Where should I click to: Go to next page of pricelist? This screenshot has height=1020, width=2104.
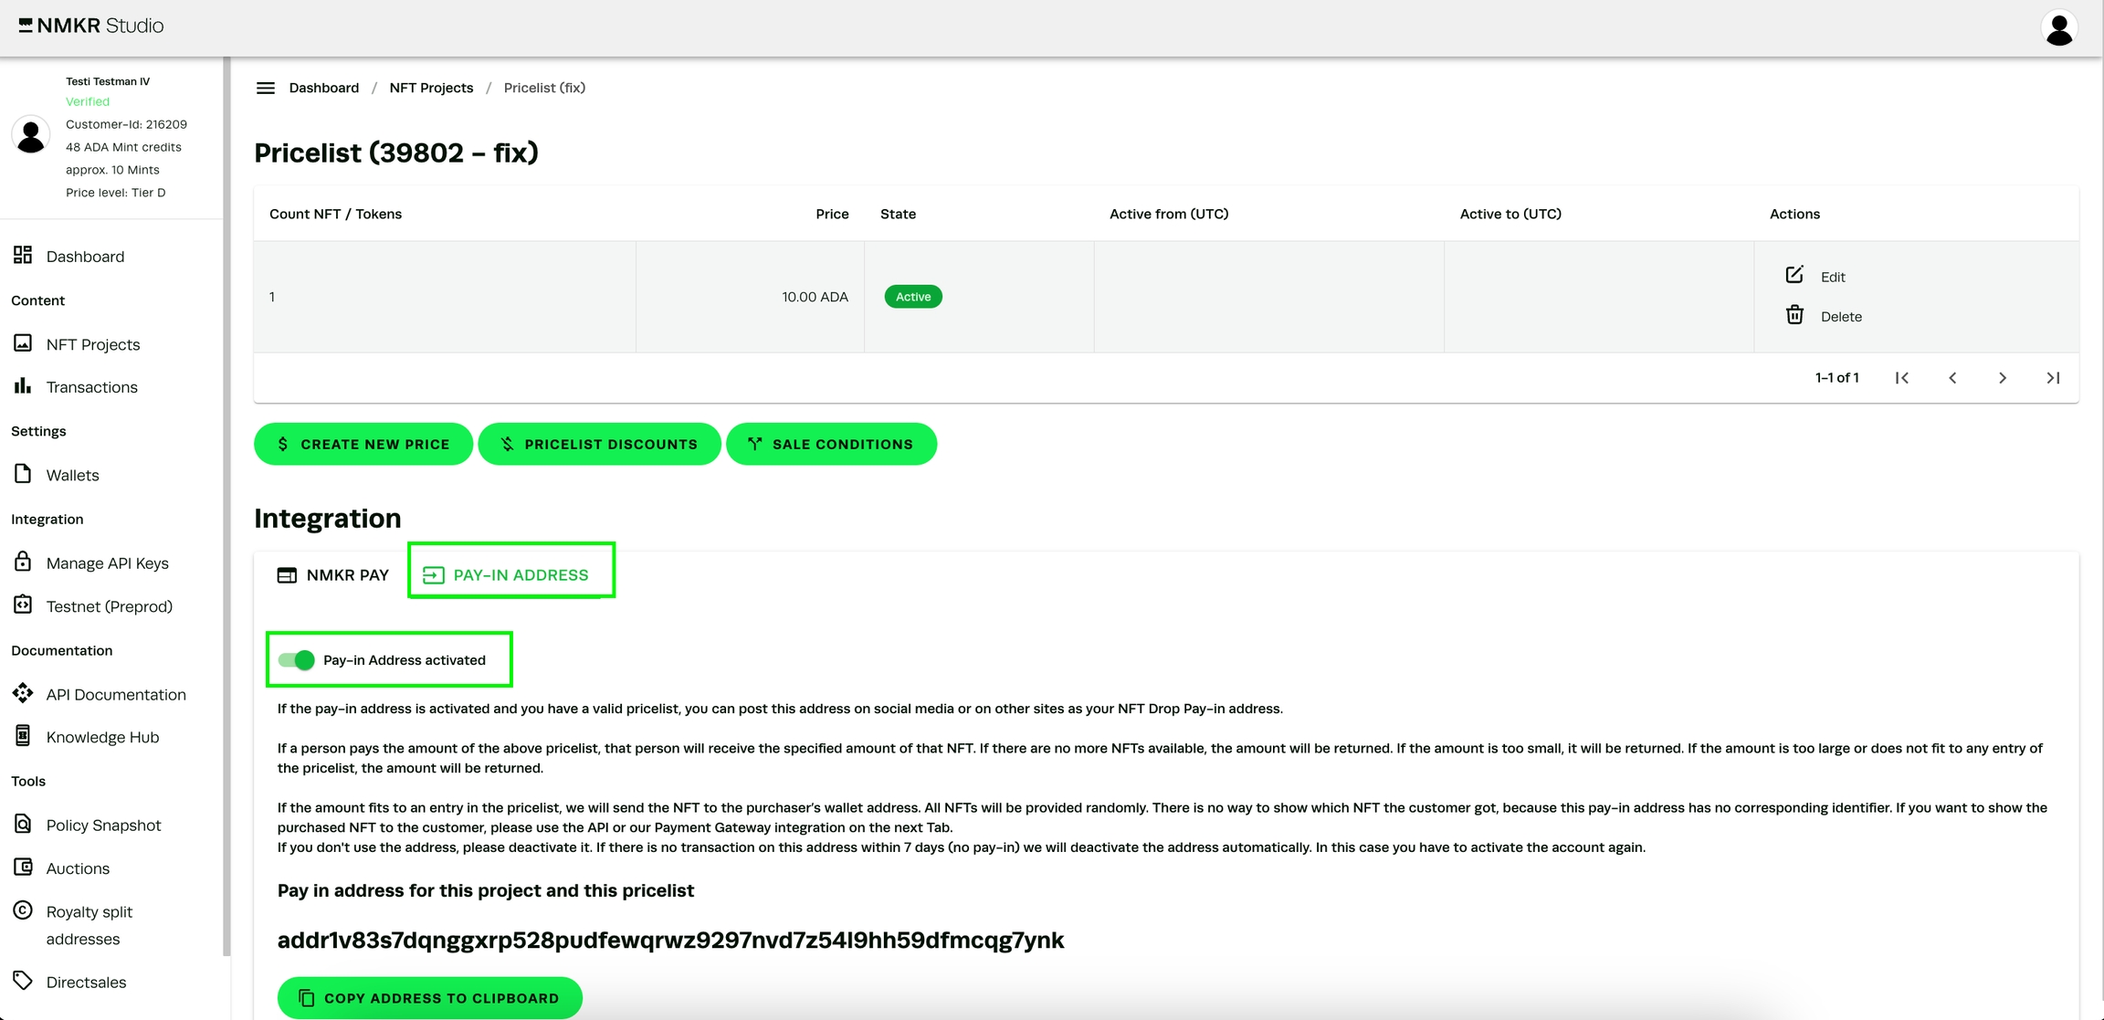click(2003, 377)
